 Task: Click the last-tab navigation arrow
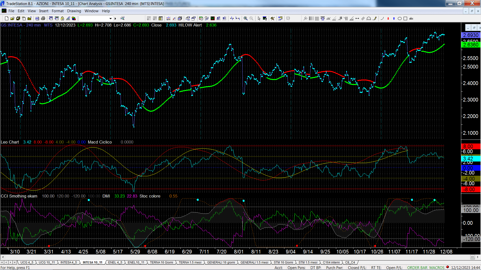click(15, 262)
